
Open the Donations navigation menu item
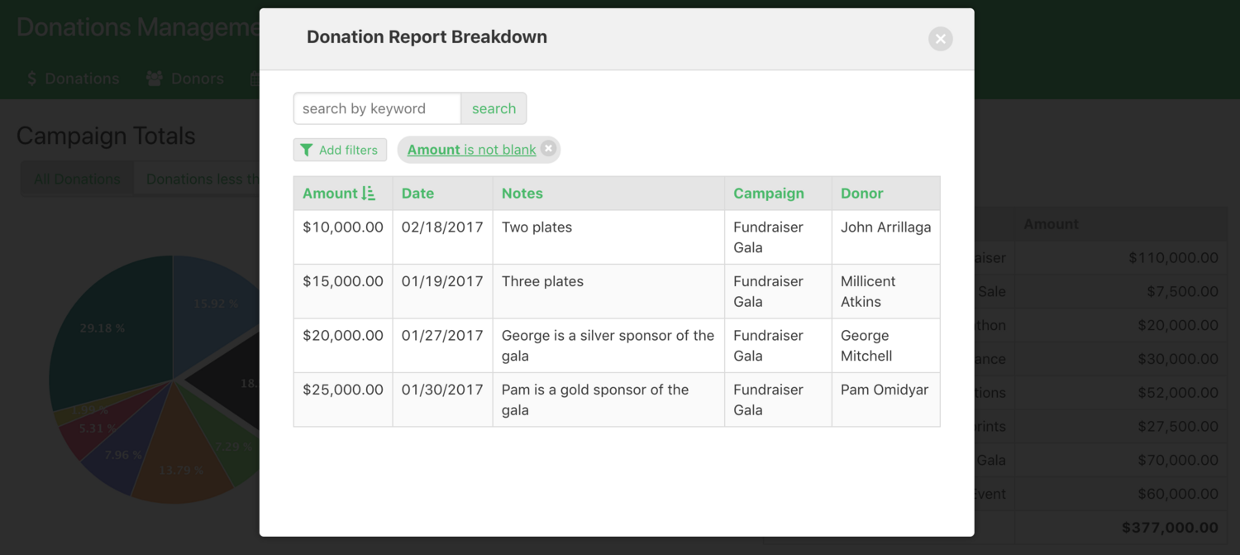click(81, 79)
